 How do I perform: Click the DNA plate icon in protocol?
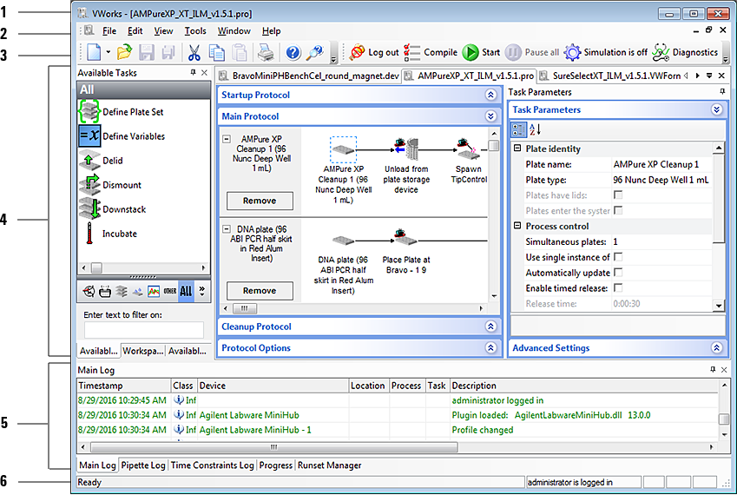coord(343,241)
